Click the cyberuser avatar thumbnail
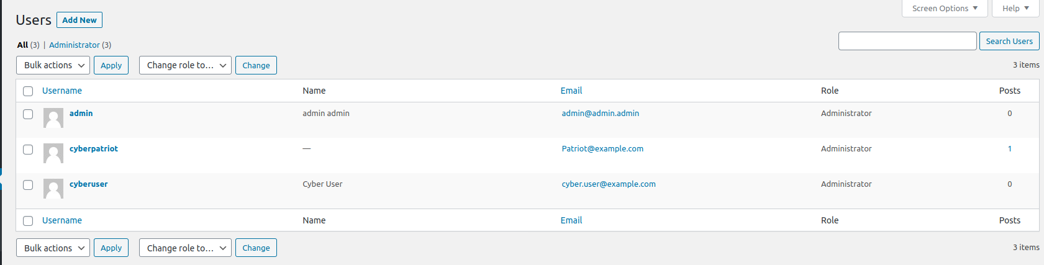The width and height of the screenshot is (1044, 265). click(x=53, y=189)
